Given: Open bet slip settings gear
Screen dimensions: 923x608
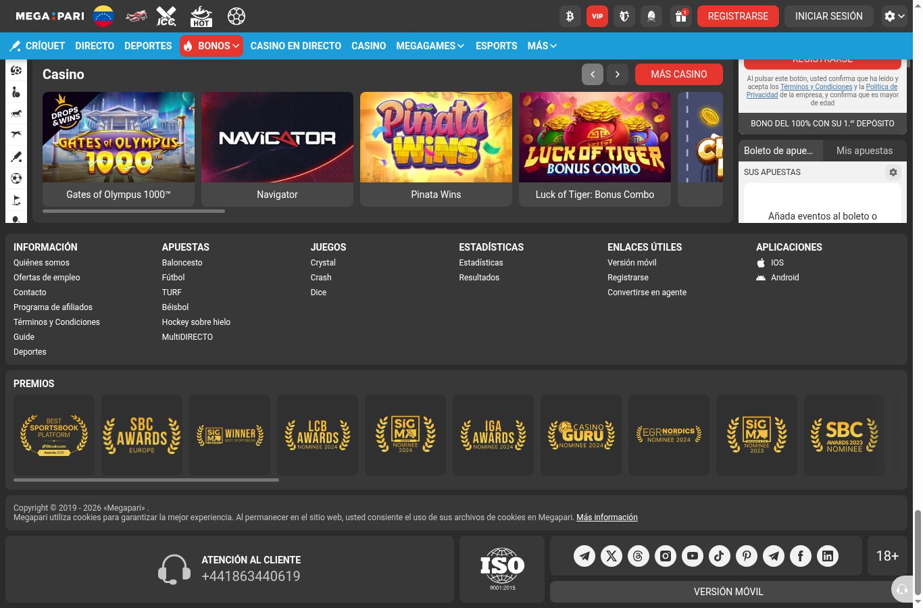Looking at the screenshot, I should coord(893,172).
